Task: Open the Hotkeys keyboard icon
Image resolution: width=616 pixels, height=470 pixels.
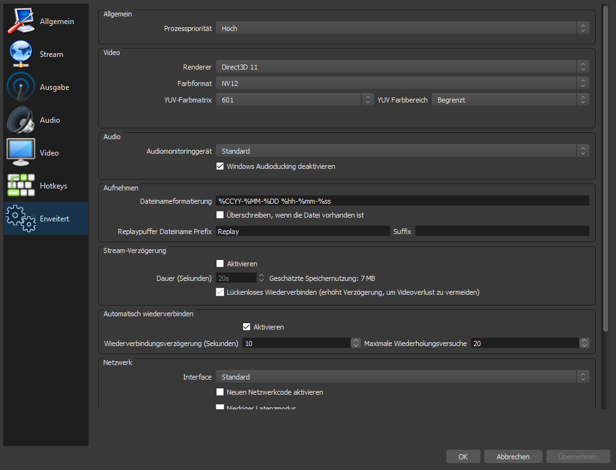Action: coord(20,186)
